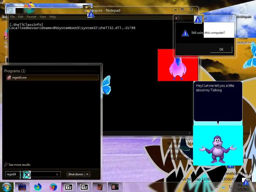Click the 'Still using this computer?' message text
This screenshot has height=192, width=256.
point(208,33)
